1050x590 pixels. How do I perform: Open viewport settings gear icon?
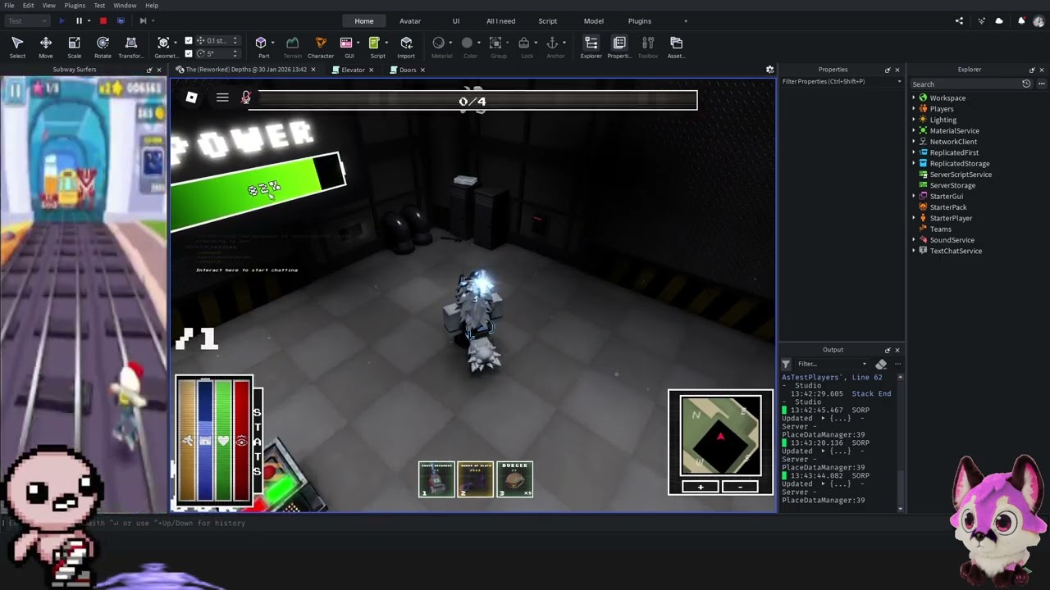769,70
